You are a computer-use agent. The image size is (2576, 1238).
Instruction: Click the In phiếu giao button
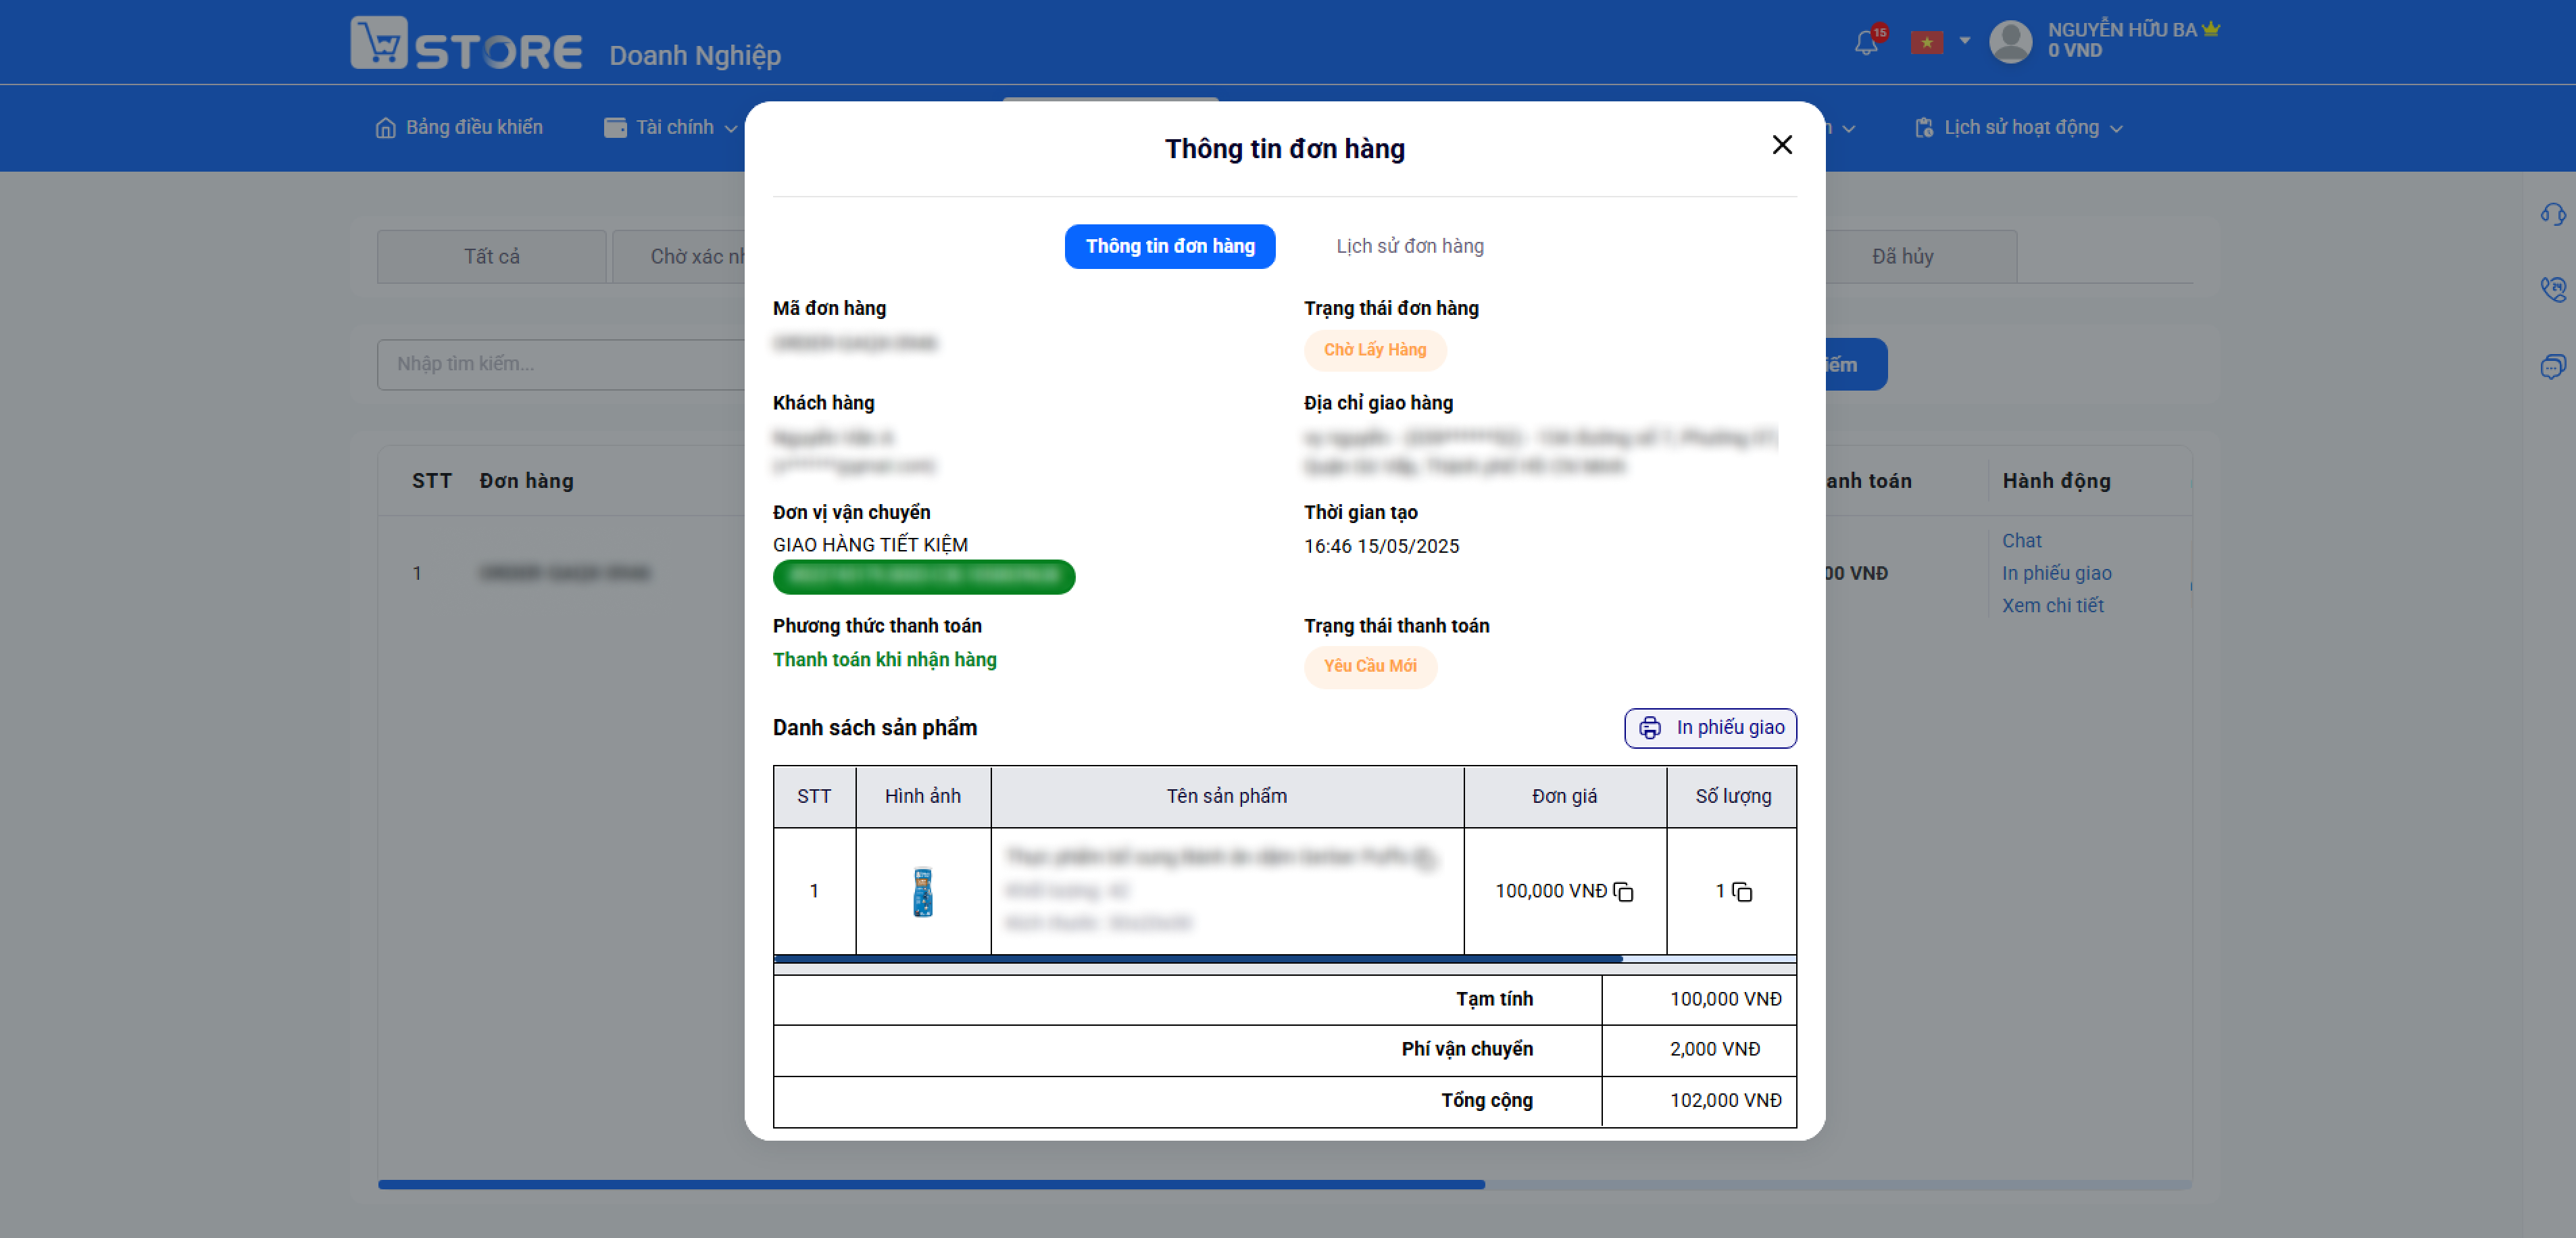pyautogui.click(x=1710, y=728)
